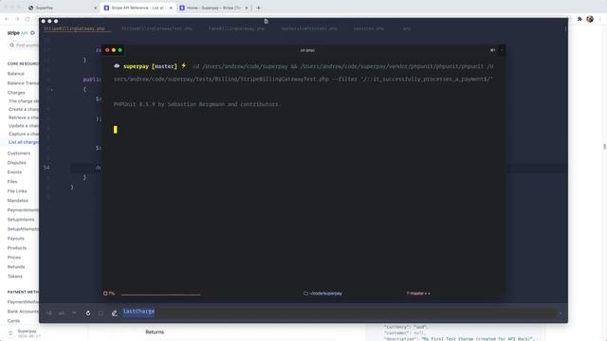Screen dimensions: 607x341
Task: Switch to the Home – Superpay – Stripe tab
Action: (x=213, y=8)
